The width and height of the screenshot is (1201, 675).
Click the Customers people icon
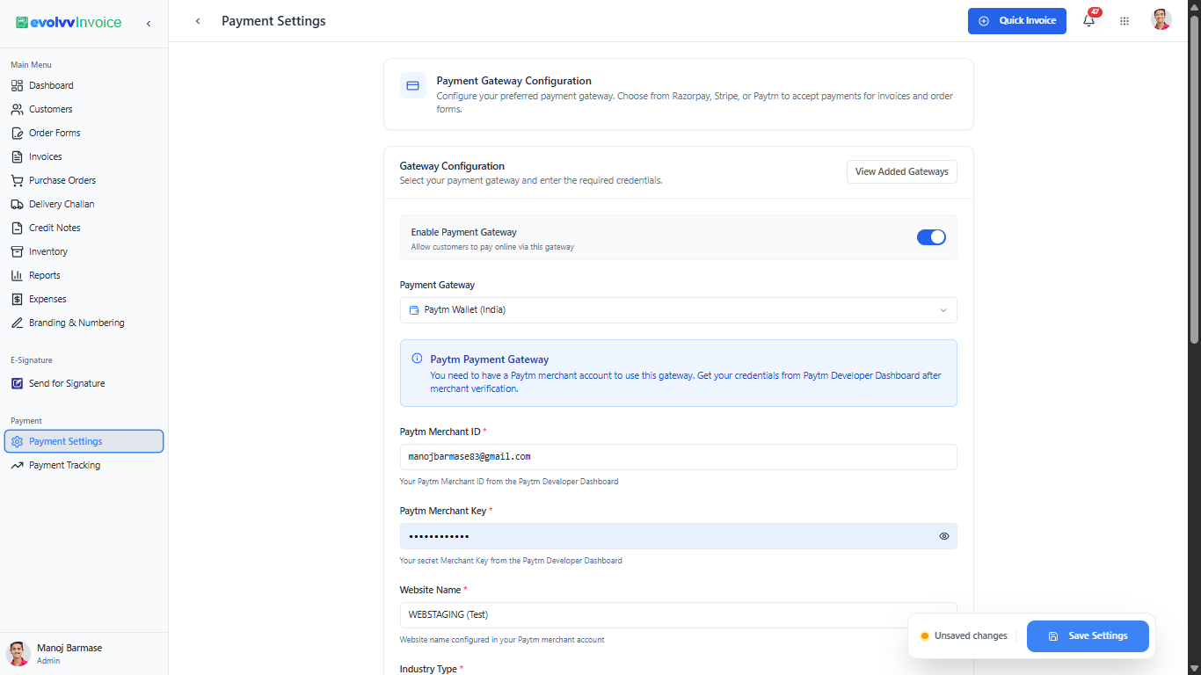coord(17,109)
